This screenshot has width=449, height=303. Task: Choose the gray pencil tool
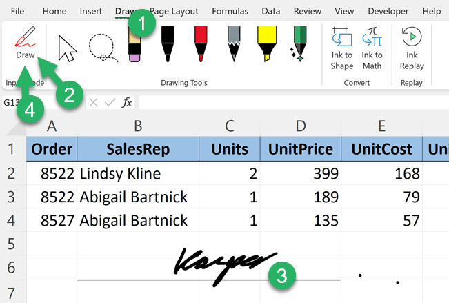(234, 44)
